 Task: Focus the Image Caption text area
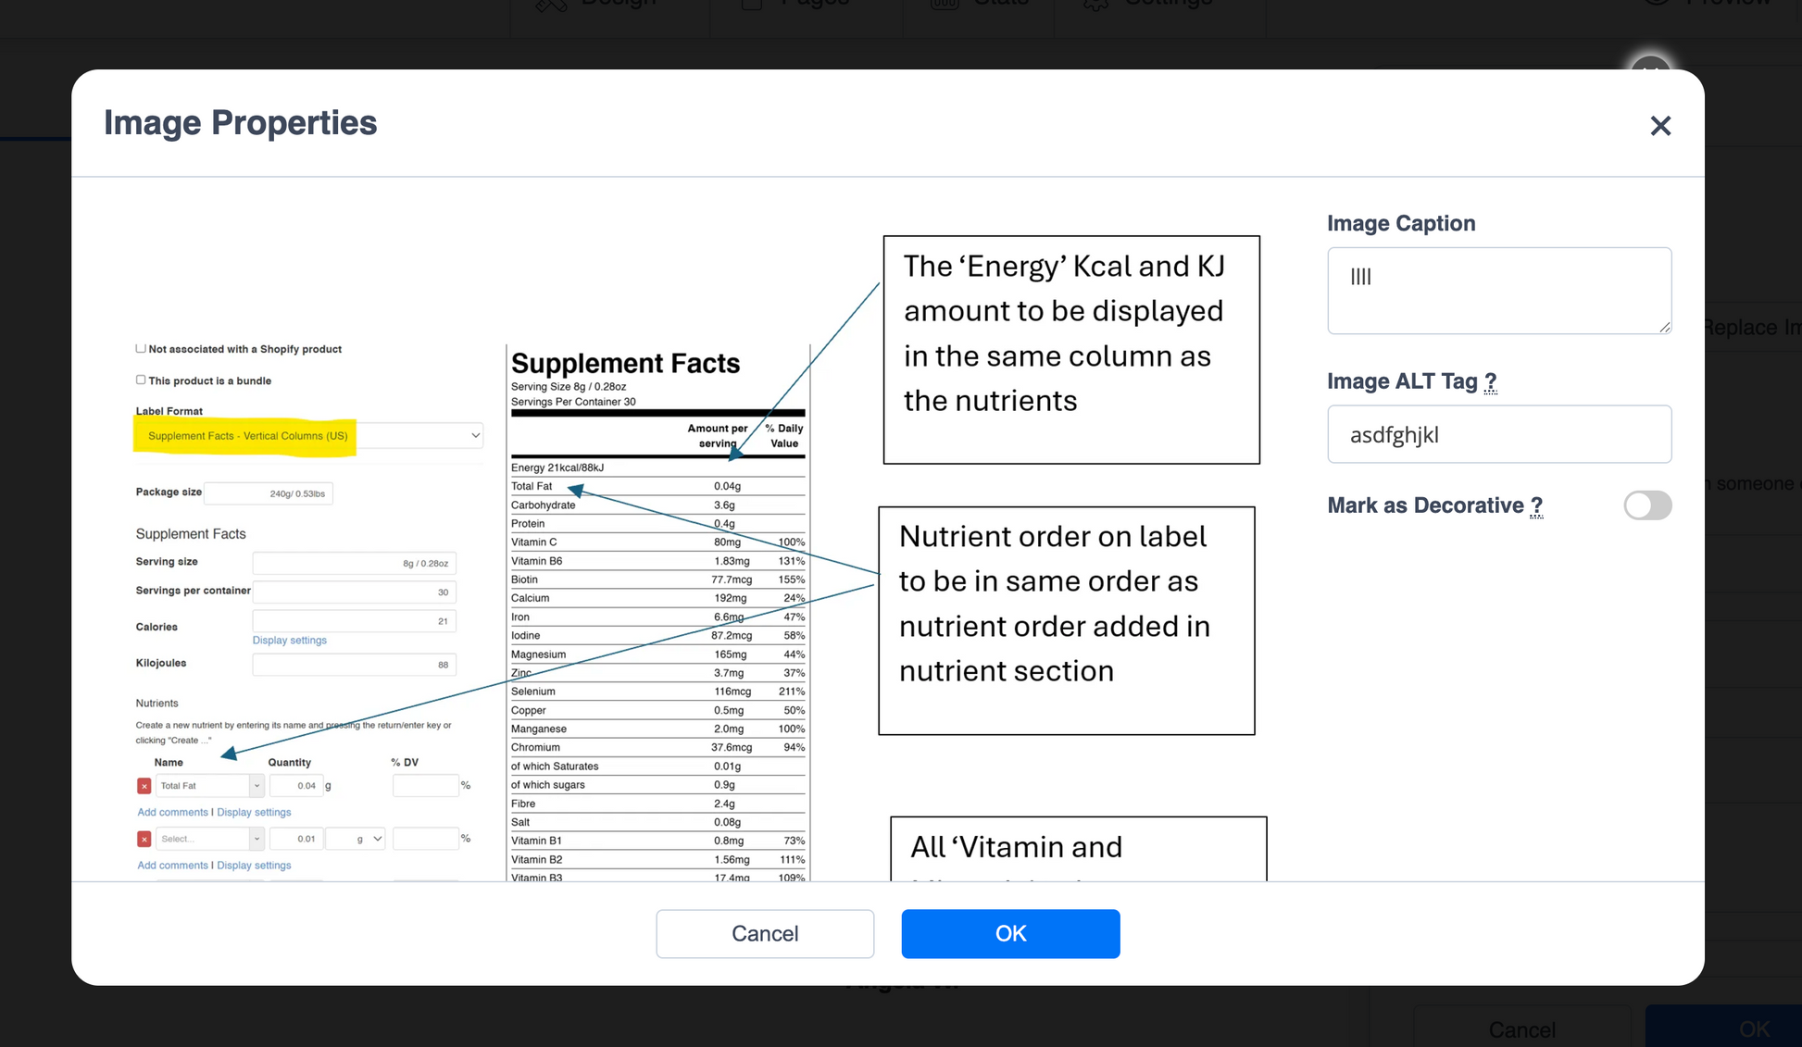click(1498, 290)
